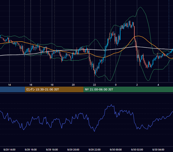Viewport: 173px width, 152px height.
Task: Click the NY 21:00-06:00 JST session band
Action: [128, 89]
